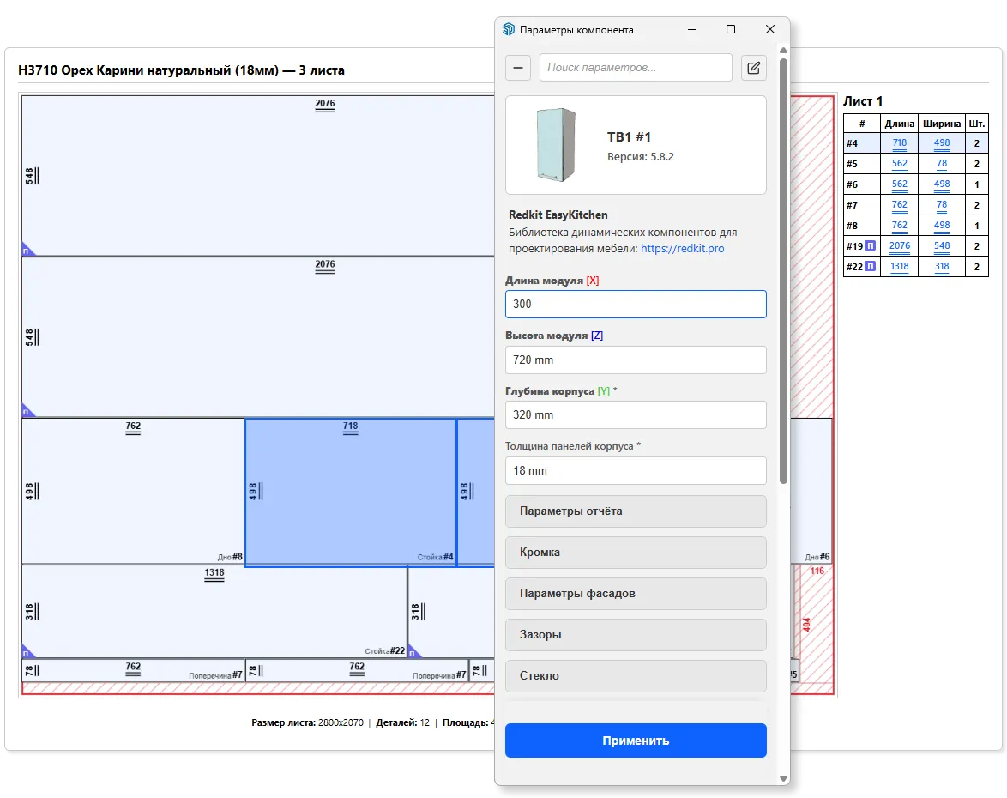The height and width of the screenshot is (798, 1007).
Task: Expand the Кромка section
Action: coord(636,553)
